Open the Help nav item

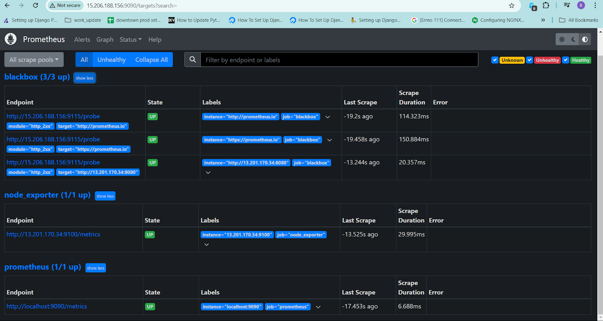[x=155, y=39]
